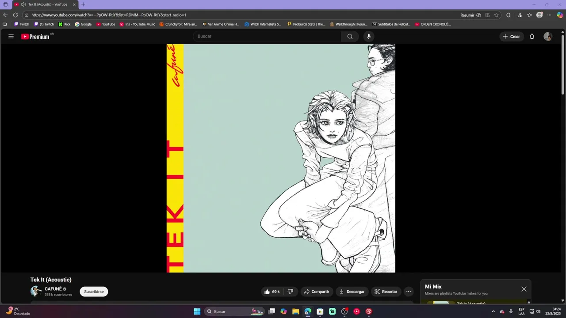Image resolution: width=566 pixels, height=318 pixels.
Task: Open Edge favorites list icon
Action: 529,15
